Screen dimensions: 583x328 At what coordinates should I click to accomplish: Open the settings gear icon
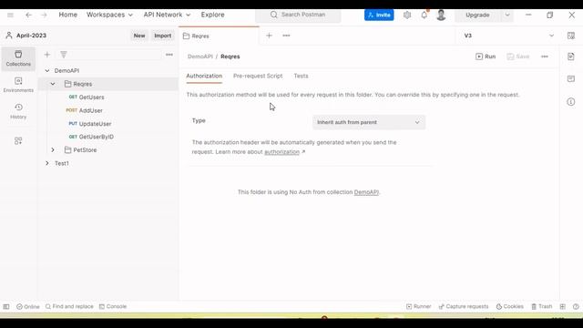coord(407,15)
